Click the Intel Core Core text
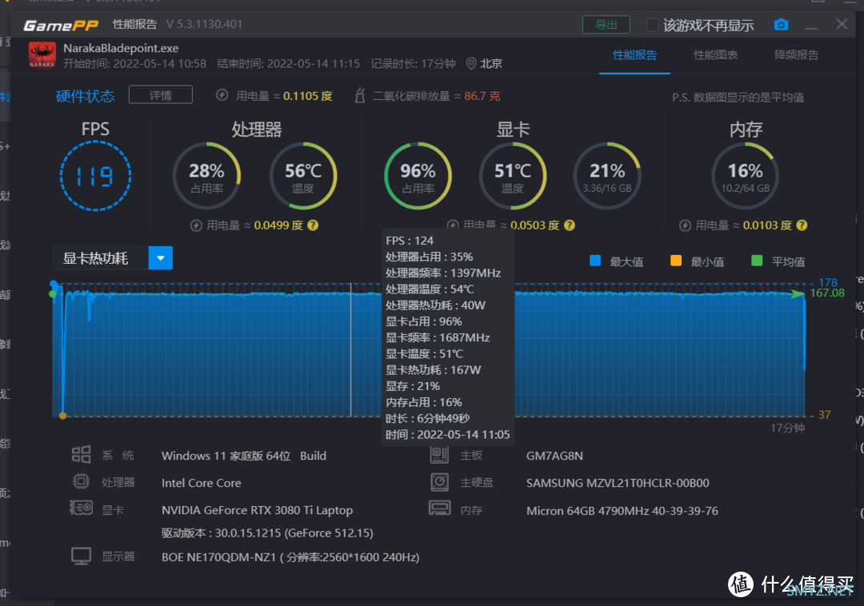Viewport: 864px width, 606px height. point(201,483)
